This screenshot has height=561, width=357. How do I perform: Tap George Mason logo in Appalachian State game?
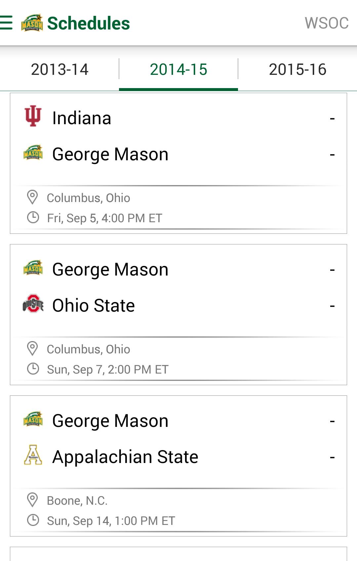33,419
